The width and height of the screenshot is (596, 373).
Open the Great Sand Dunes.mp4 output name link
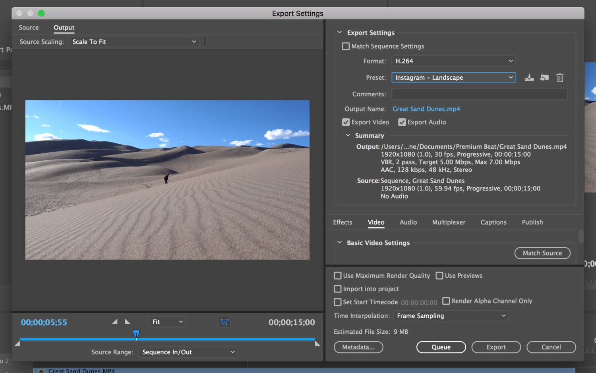(x=426, y=109)
